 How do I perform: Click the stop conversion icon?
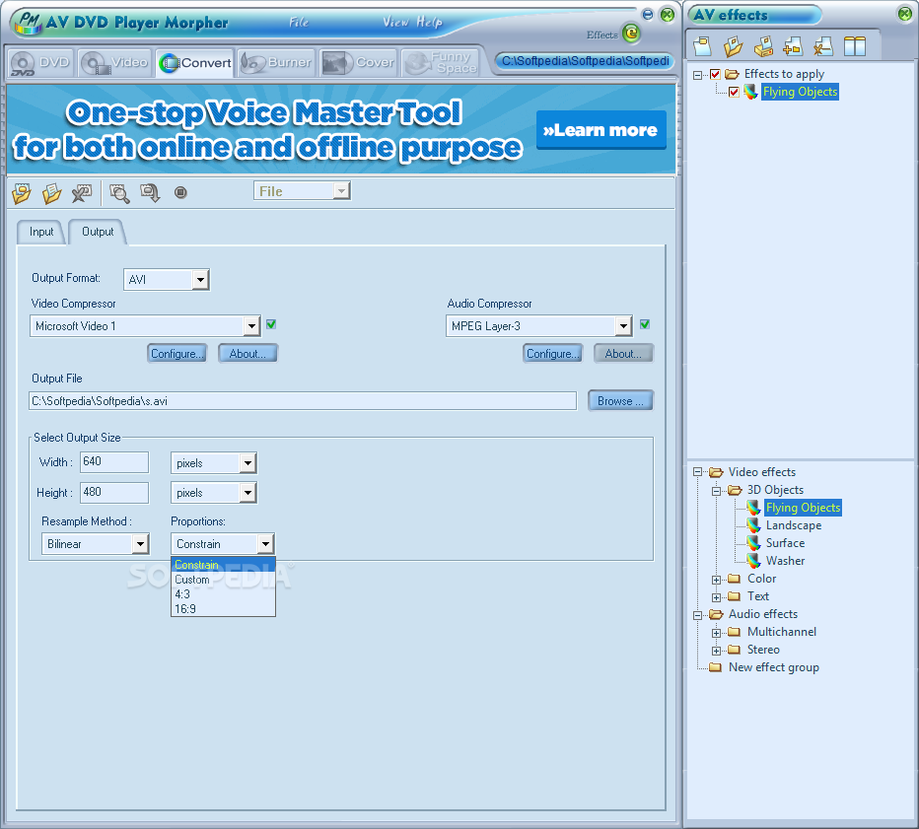(180, 192)
